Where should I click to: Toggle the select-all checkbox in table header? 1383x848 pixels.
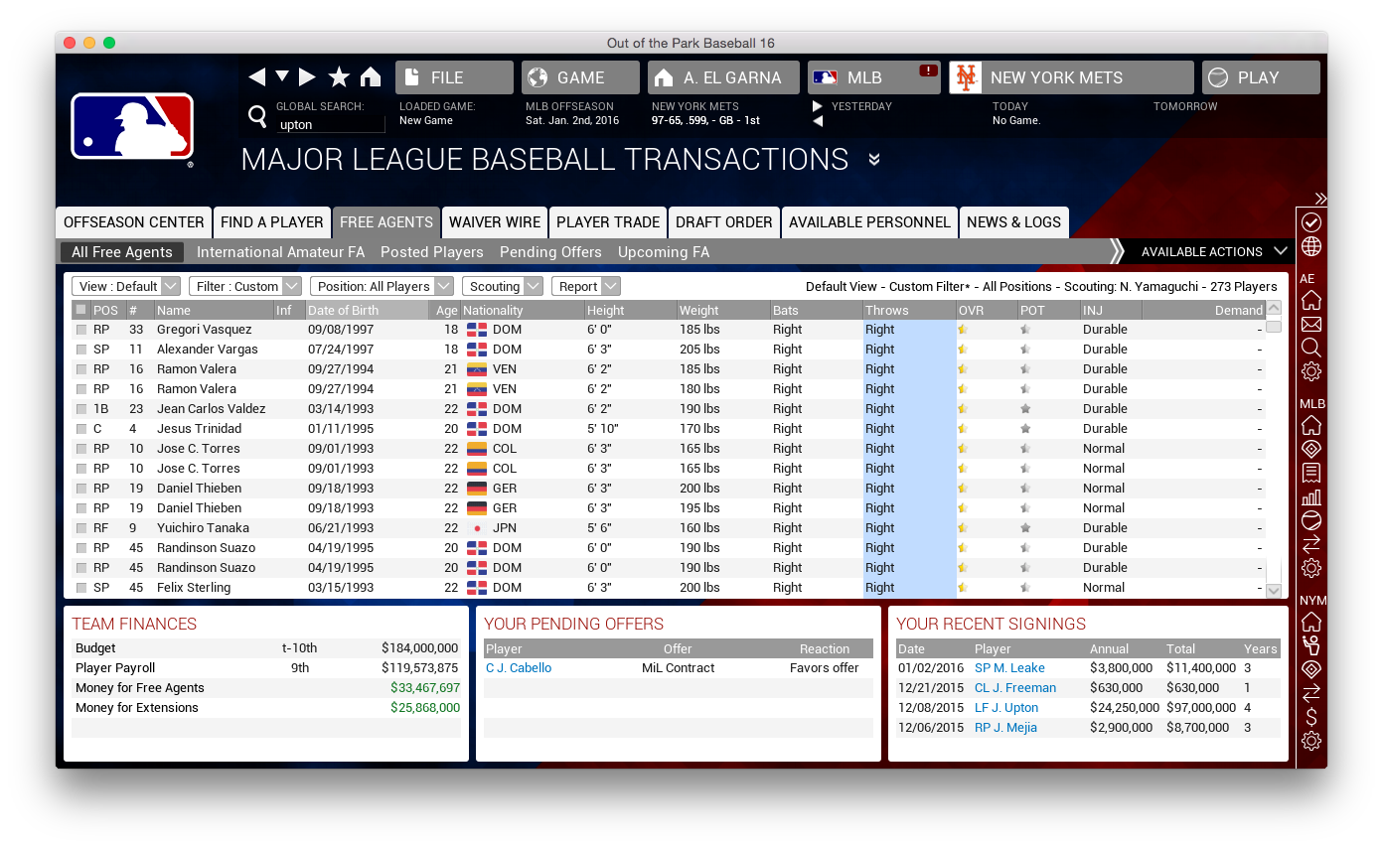click(81, 310)
